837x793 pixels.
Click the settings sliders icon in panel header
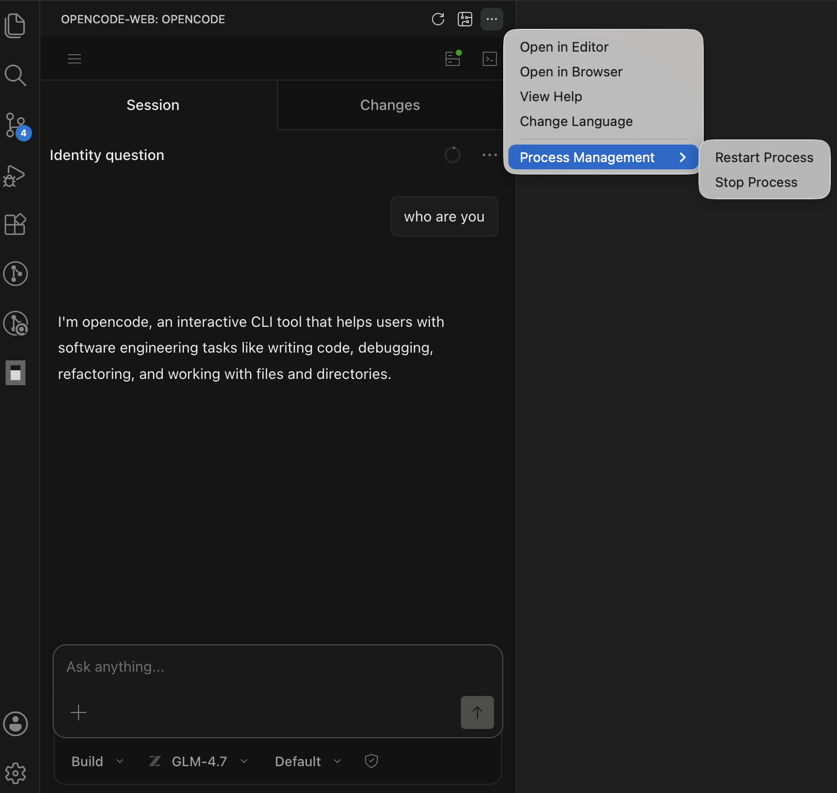pos(465,19)
